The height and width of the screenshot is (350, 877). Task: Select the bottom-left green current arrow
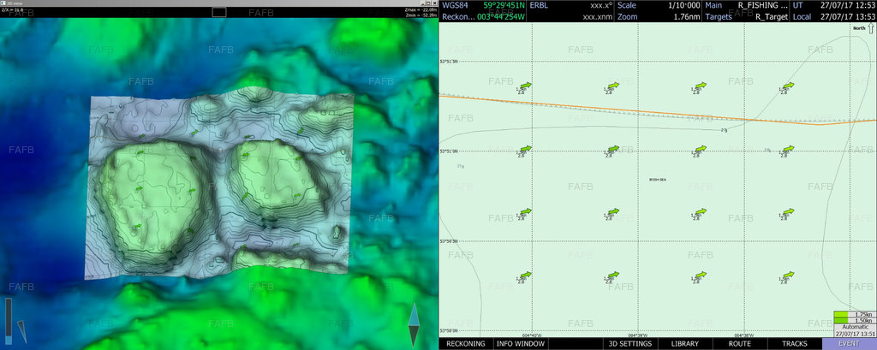click(526, 275)
